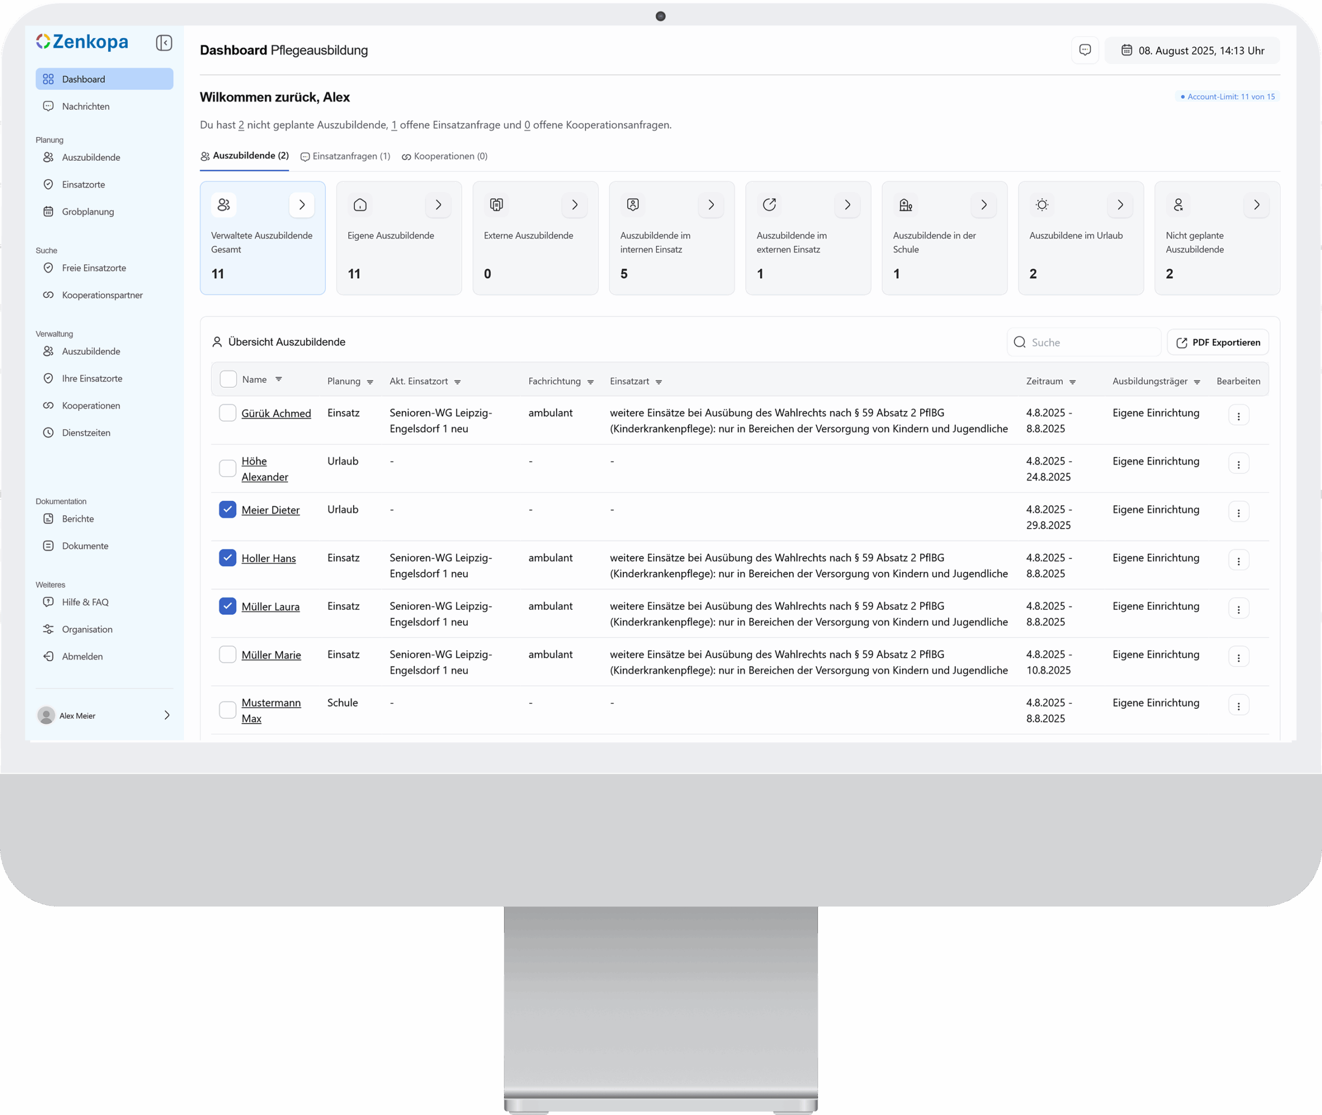
Task: Open Grobplanung in the sidebar
Action: [x=87, y=212]
